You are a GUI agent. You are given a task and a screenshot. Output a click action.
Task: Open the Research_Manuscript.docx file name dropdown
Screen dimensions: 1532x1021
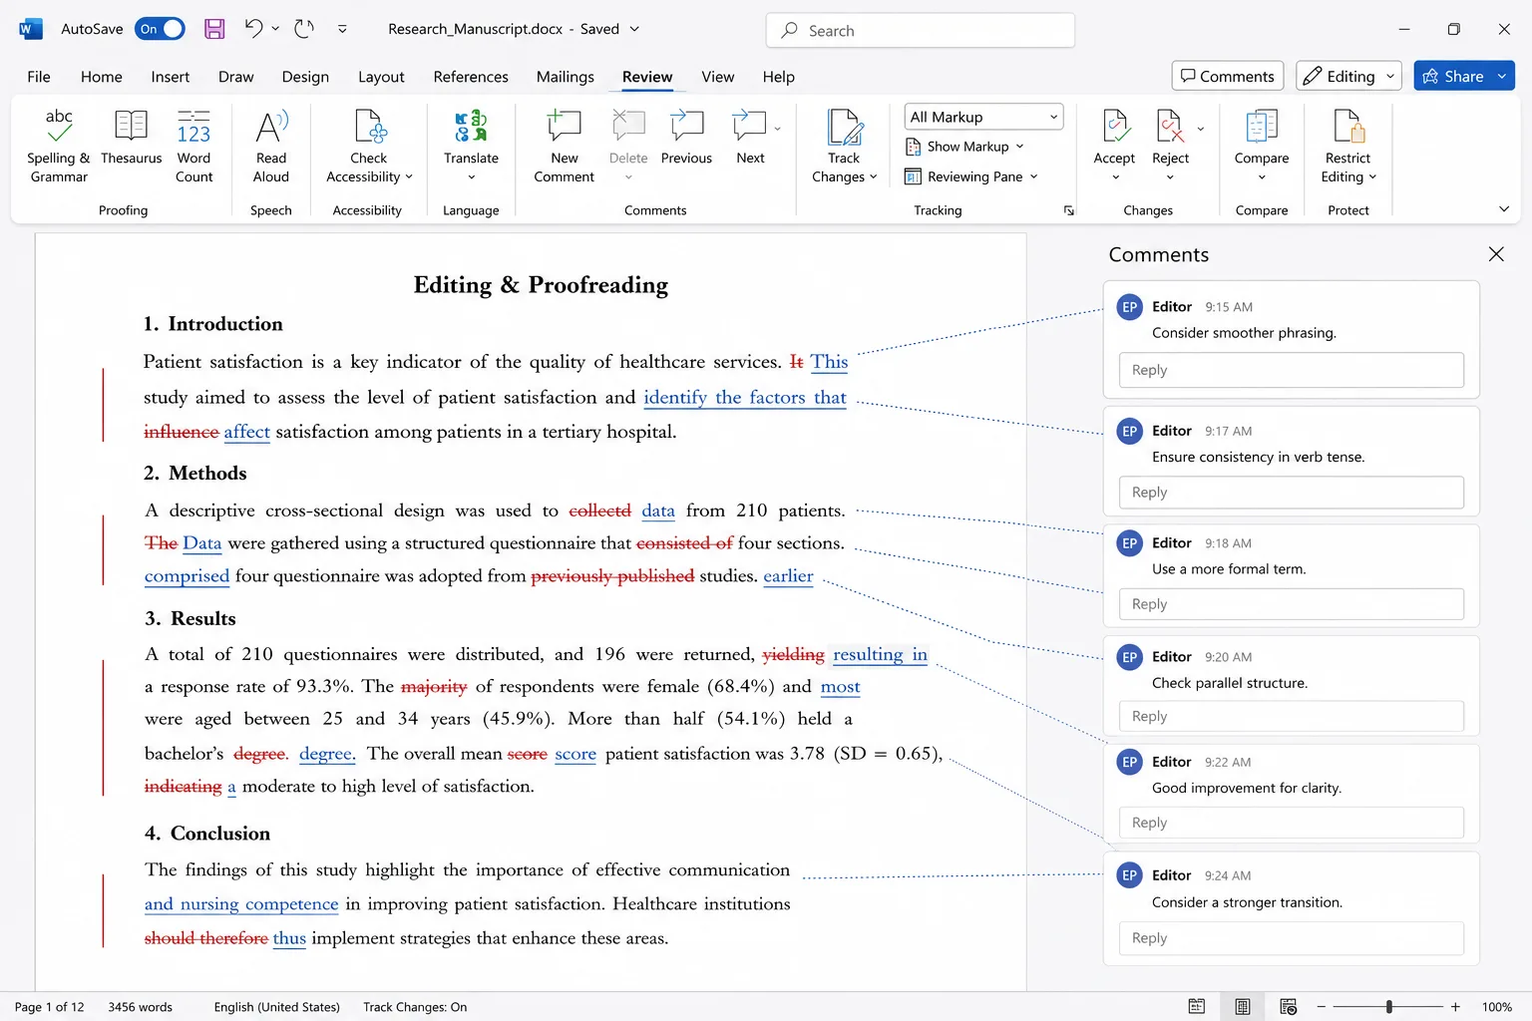point(634,29)
